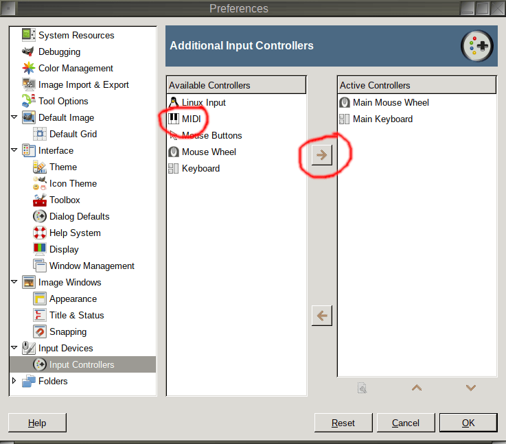Remove active controller with left arrow button
The image size is (506, 444).
(322, 316)
